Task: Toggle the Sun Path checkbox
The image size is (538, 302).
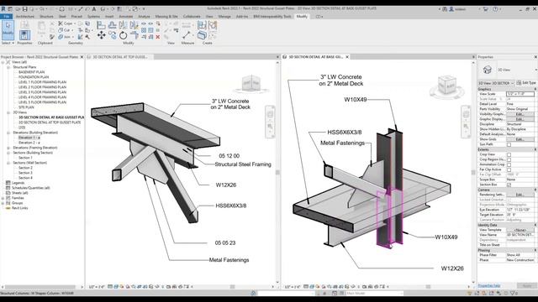Action: (x=509, y=144)
